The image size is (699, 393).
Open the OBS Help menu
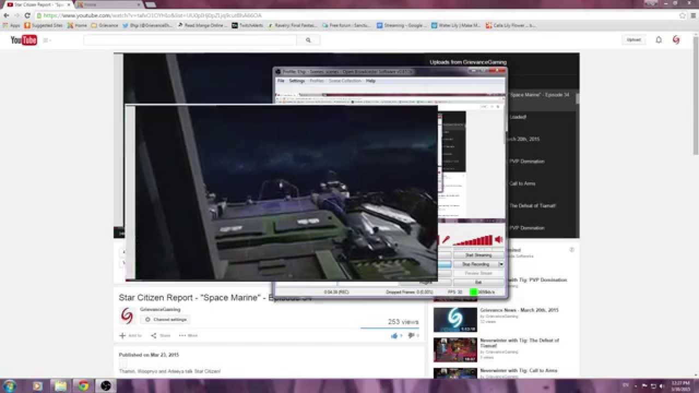point(370,81)
